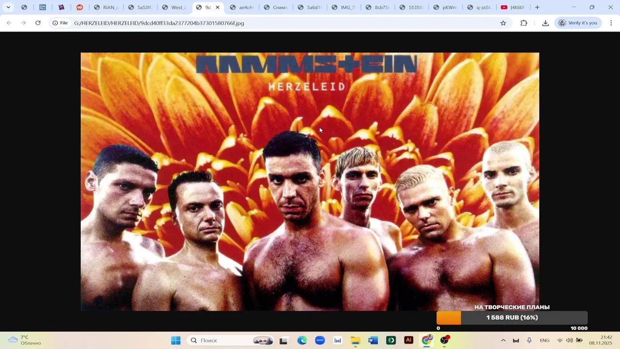The width and height of the screenshot is (620, 349).
Task: View the File site information chip
Action: pos(61,23)
